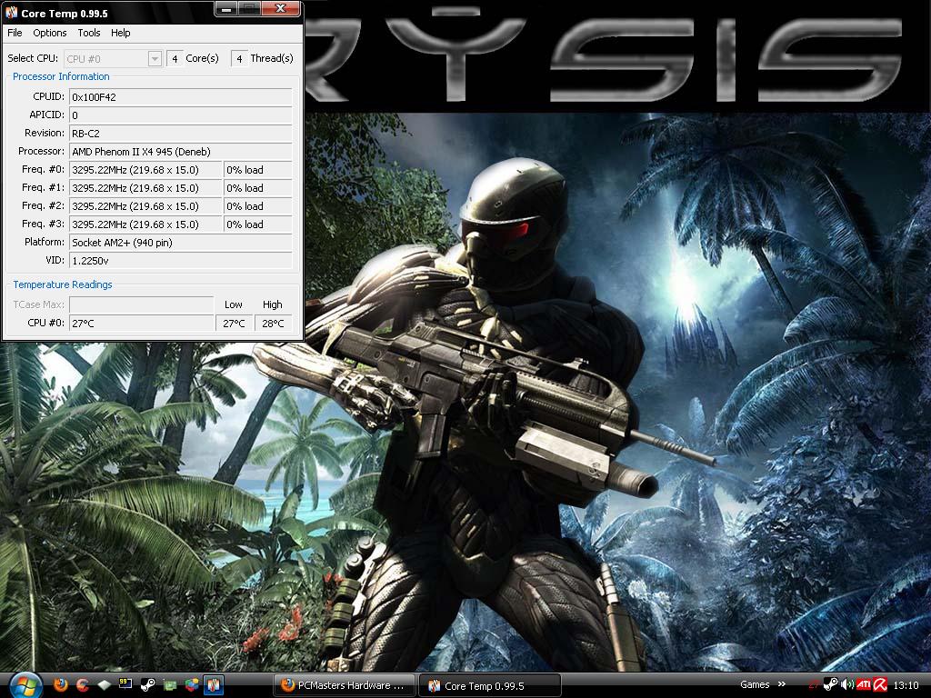The image size is (931, 698).
Task: Click the Core(s) count field
Action: (175, 58)
